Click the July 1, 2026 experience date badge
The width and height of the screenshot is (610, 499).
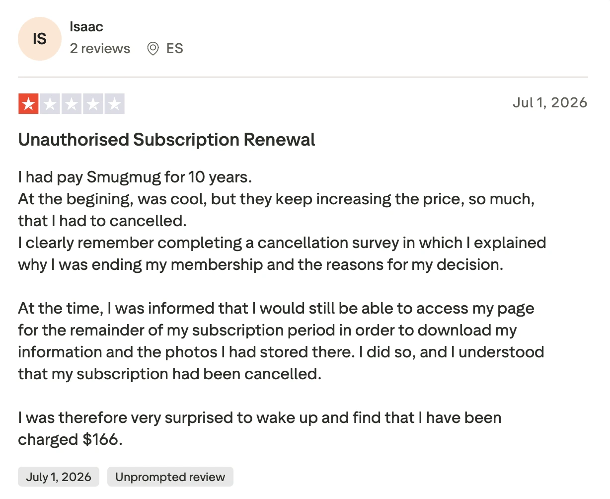59,477
